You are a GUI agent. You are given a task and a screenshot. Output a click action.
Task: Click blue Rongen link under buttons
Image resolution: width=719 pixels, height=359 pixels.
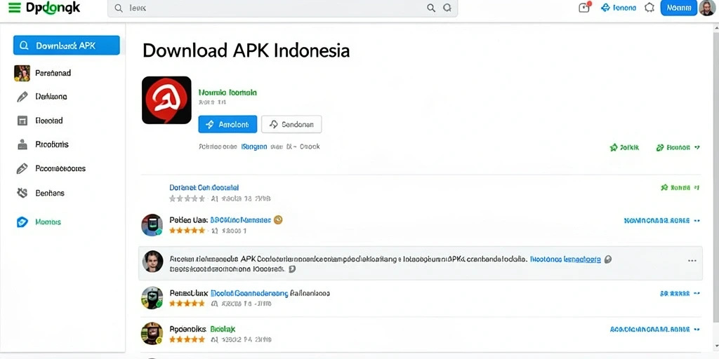coord(254,147)
